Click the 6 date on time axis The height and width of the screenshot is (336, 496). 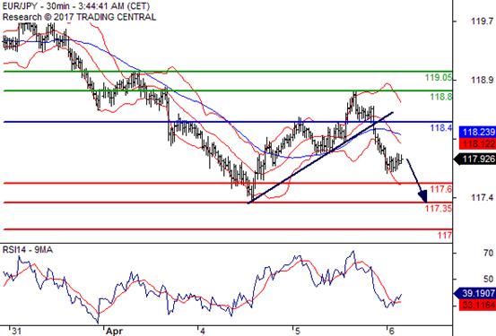[391, 332]
